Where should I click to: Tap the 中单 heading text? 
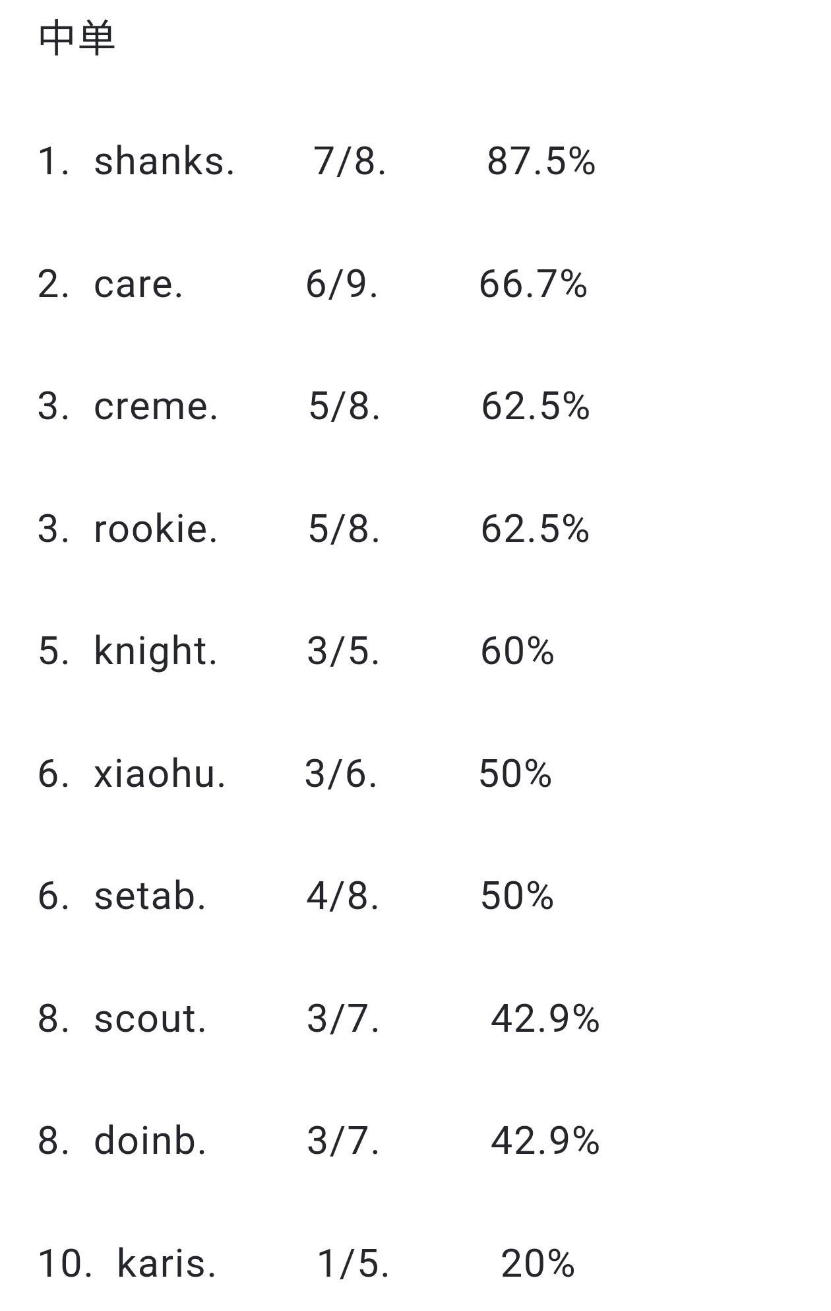tap(77, 38)
